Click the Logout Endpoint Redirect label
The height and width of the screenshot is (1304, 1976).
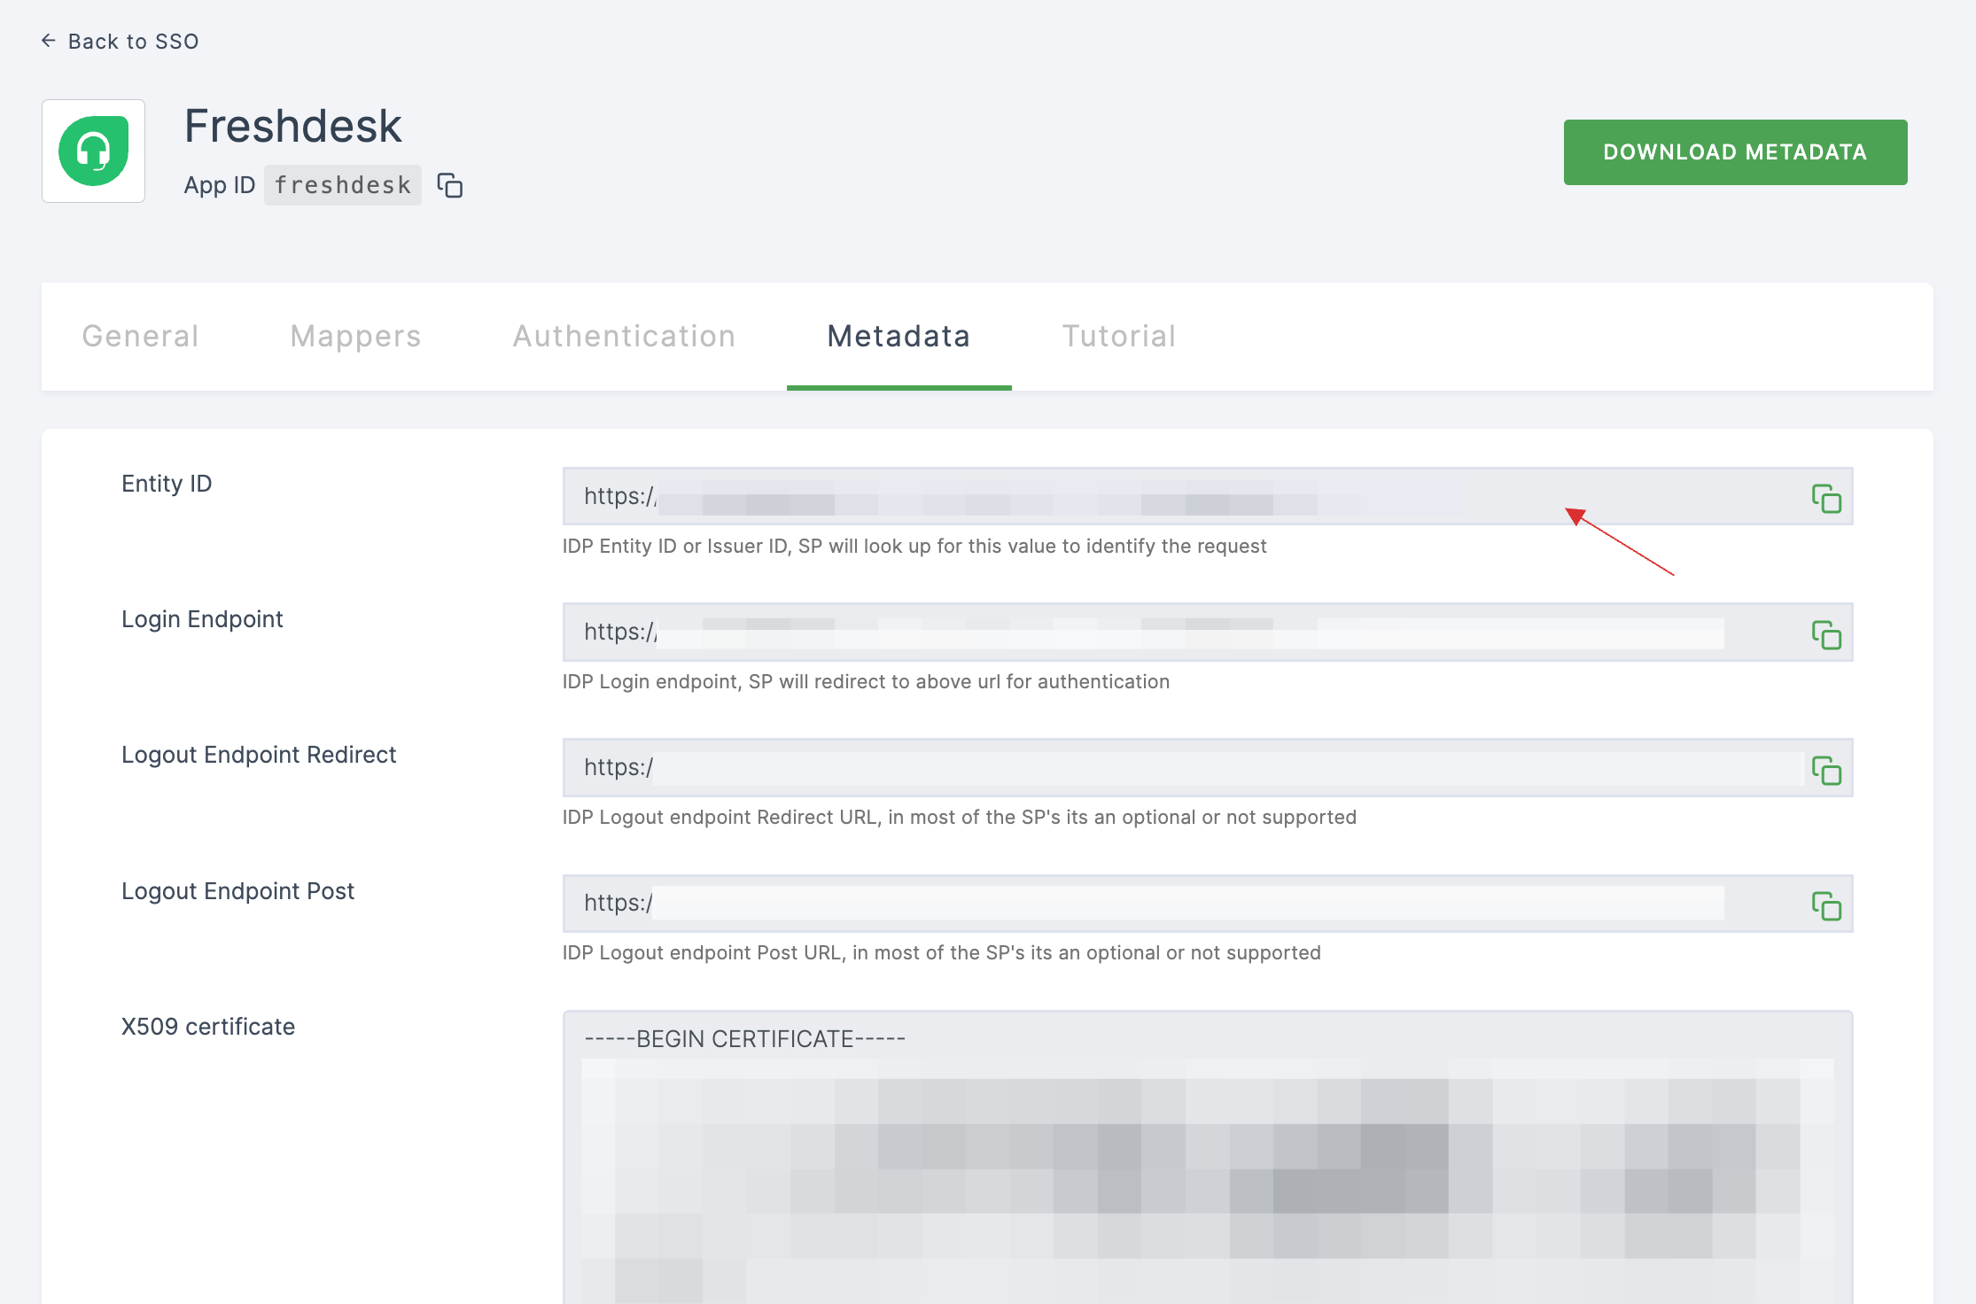coord(259,755)
